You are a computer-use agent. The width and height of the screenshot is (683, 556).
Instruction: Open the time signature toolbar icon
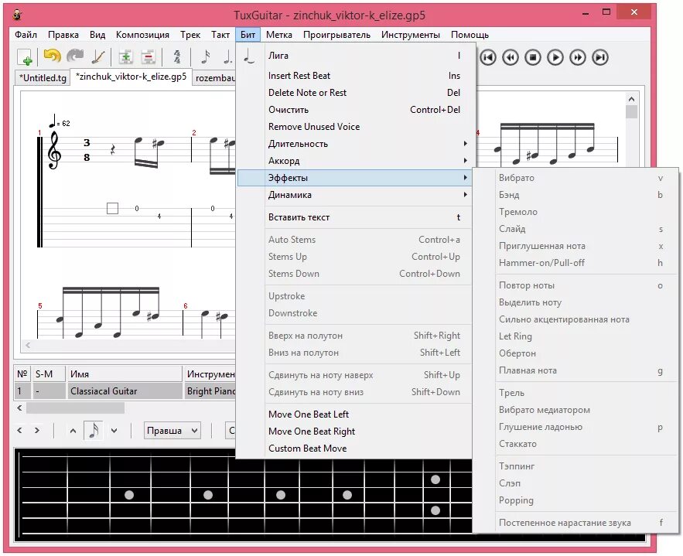[x=177, y=57]
